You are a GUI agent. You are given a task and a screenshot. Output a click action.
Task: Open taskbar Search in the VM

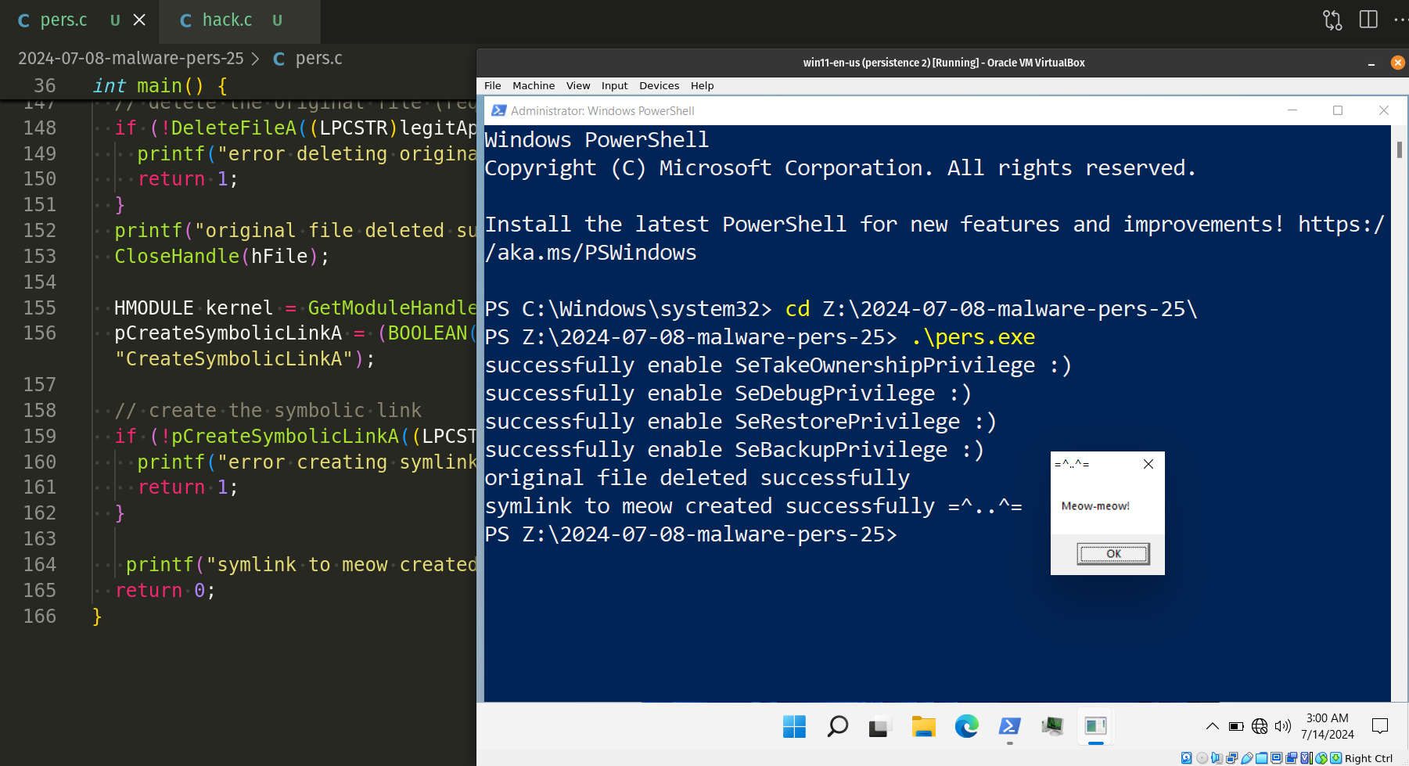pyautogui.click(x=837, y=727)
